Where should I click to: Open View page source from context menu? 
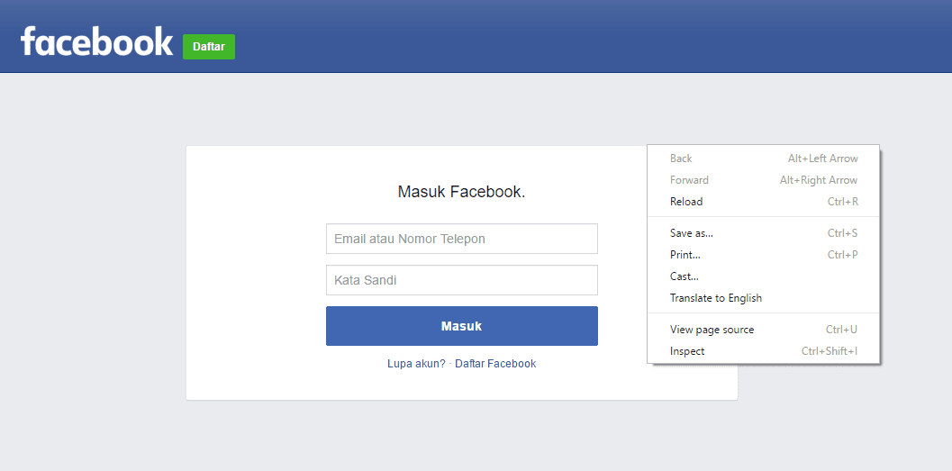pyautogui.click(x=712, y=330)
